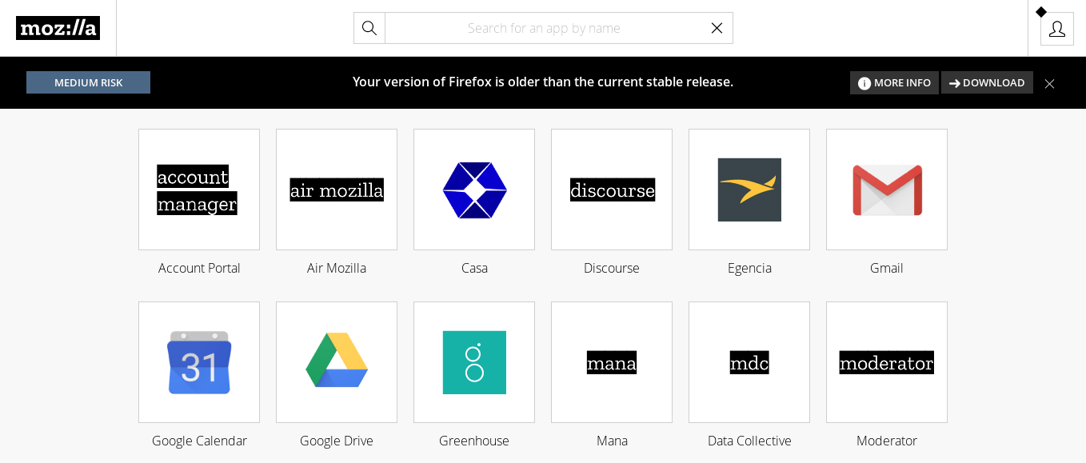Click the Google Calendar label
Viewport: 1086px width, 463px height.
tap(199, 441)
